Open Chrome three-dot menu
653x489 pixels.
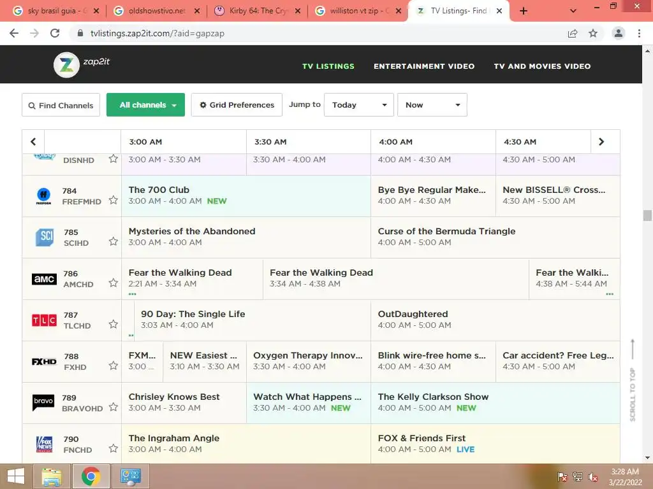point(639,33)
